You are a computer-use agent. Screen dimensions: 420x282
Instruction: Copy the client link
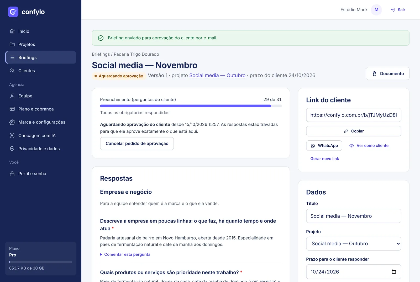pyautogui.click(x=354, y=131)
